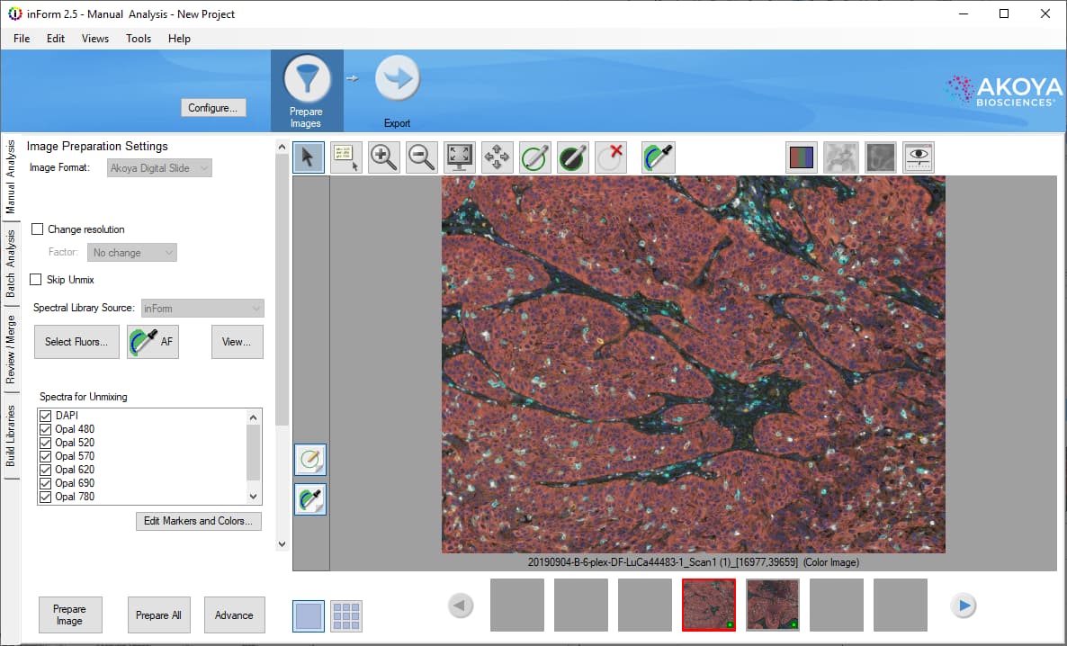Uncheck Opal 690 in Spectra for Unmixing
The image size is (1067, 646).
(x=45, y=482)
